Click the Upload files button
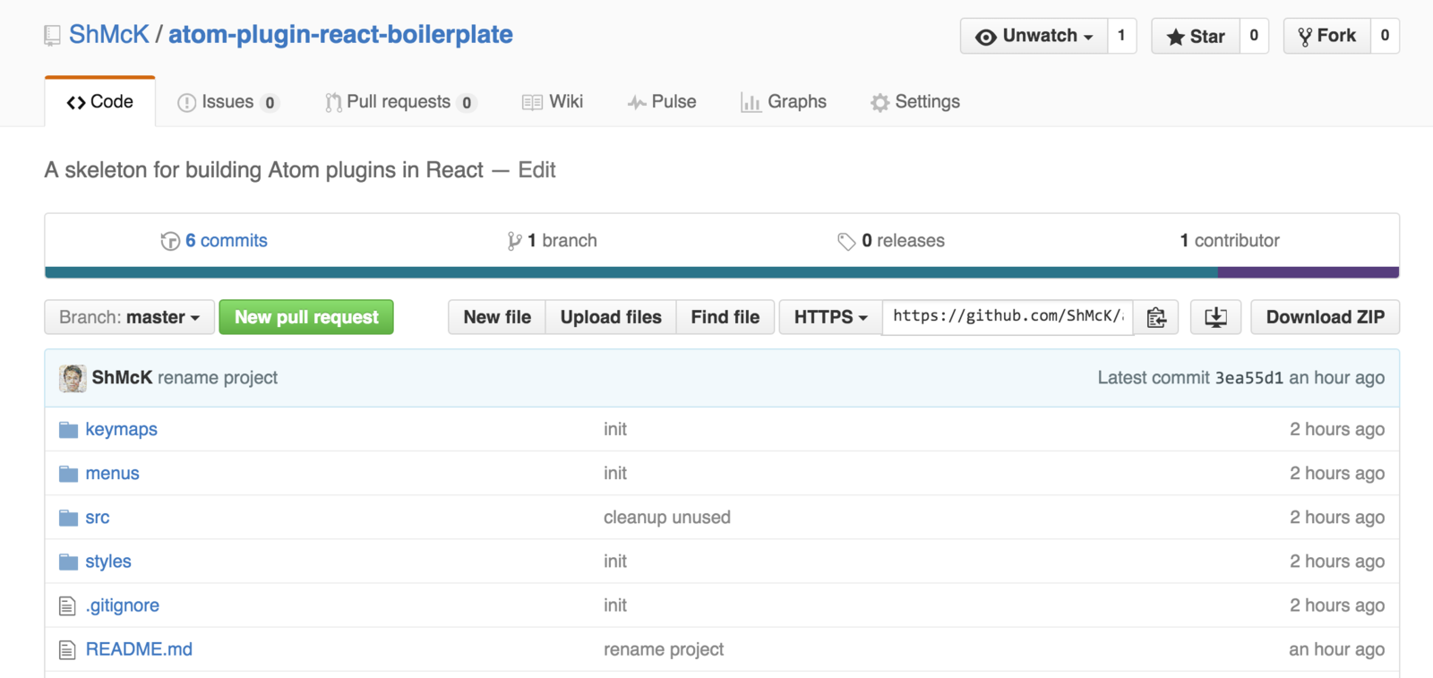1433x678 pixels. pos(611,317)
